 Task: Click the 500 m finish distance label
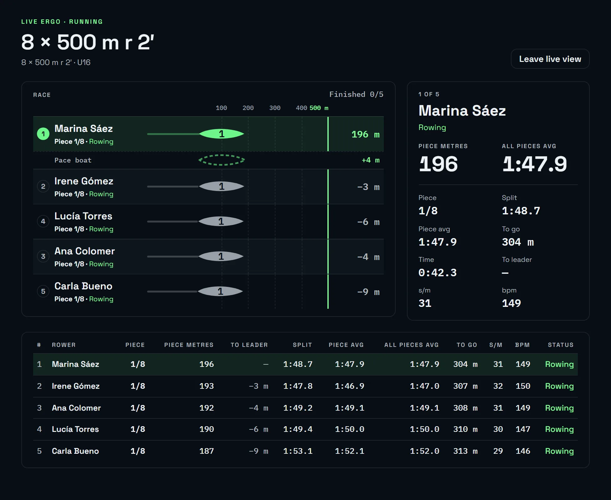point(319,108)
